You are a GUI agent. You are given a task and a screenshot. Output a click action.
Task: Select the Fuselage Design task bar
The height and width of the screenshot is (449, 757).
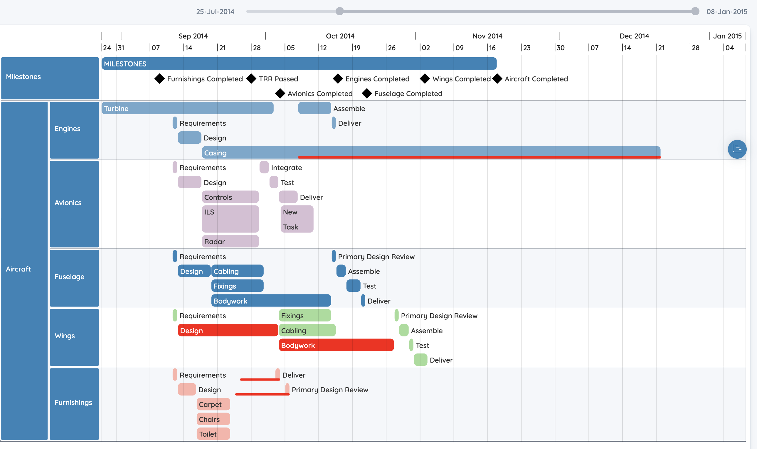tap(194, 271)
